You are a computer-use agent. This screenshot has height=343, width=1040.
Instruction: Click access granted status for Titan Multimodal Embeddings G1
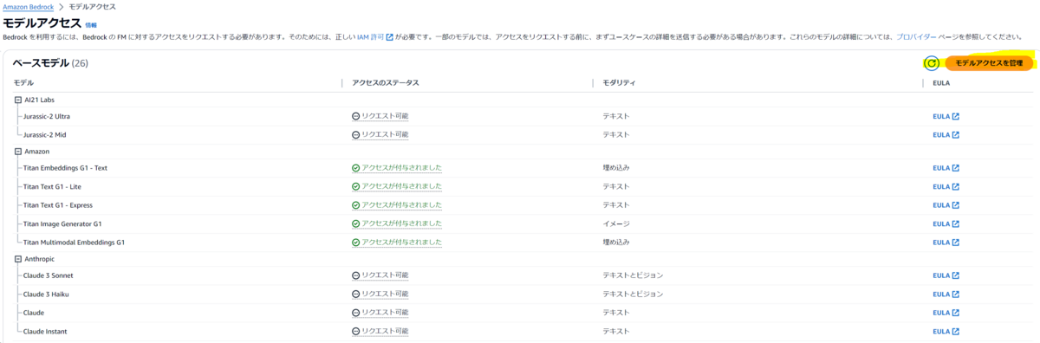pyautogui.click(x=397, y=243)
